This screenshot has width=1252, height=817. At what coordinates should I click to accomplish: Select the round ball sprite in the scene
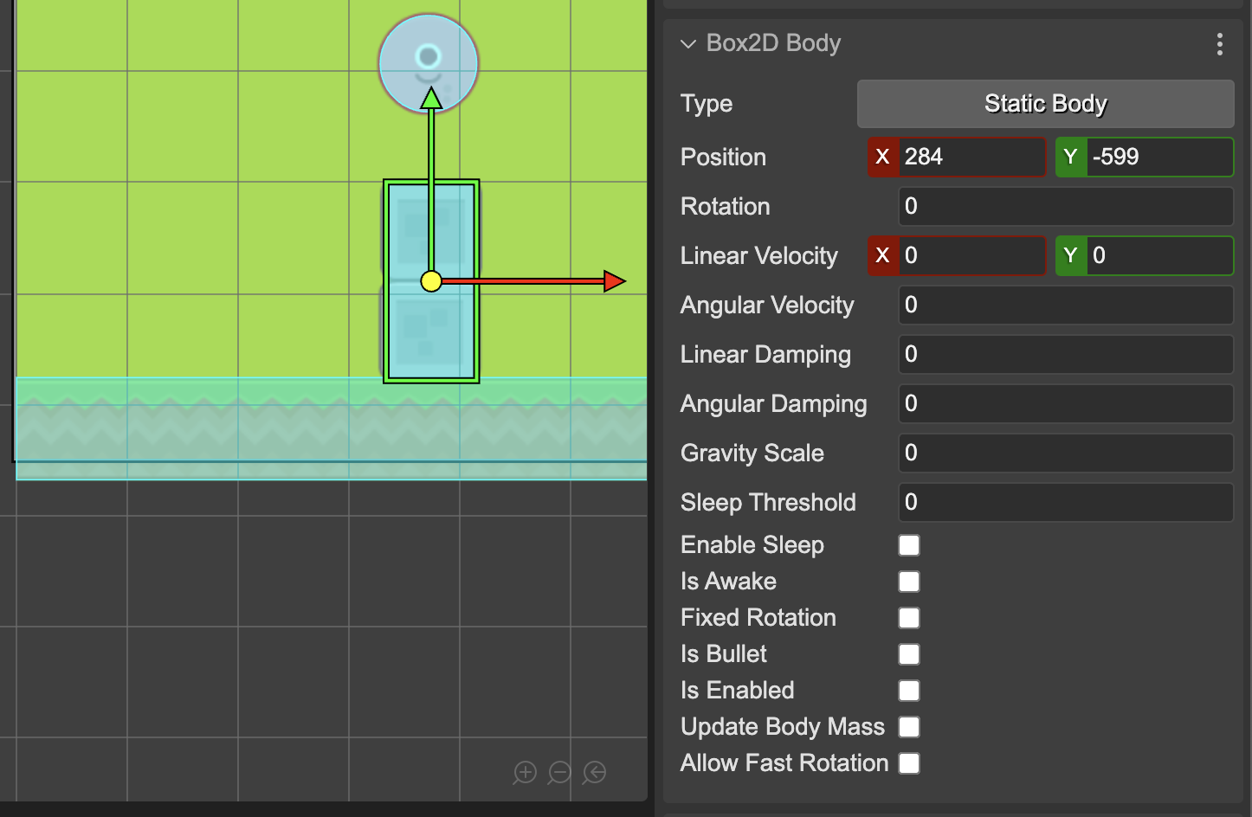pyautogui.click(x=429, y=63)
